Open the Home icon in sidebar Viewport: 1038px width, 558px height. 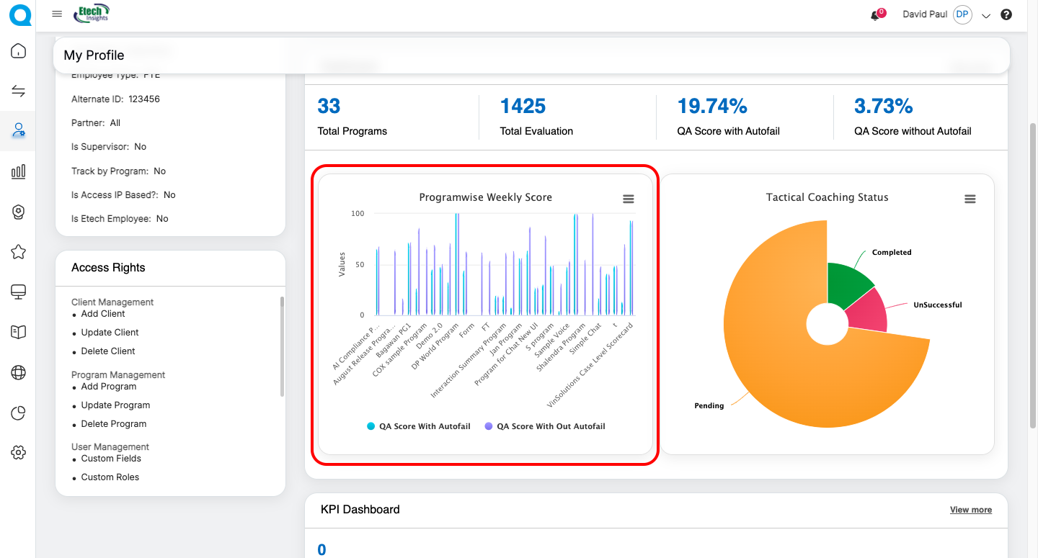tap(19, 51)
